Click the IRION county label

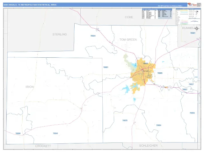coord(30,87)
